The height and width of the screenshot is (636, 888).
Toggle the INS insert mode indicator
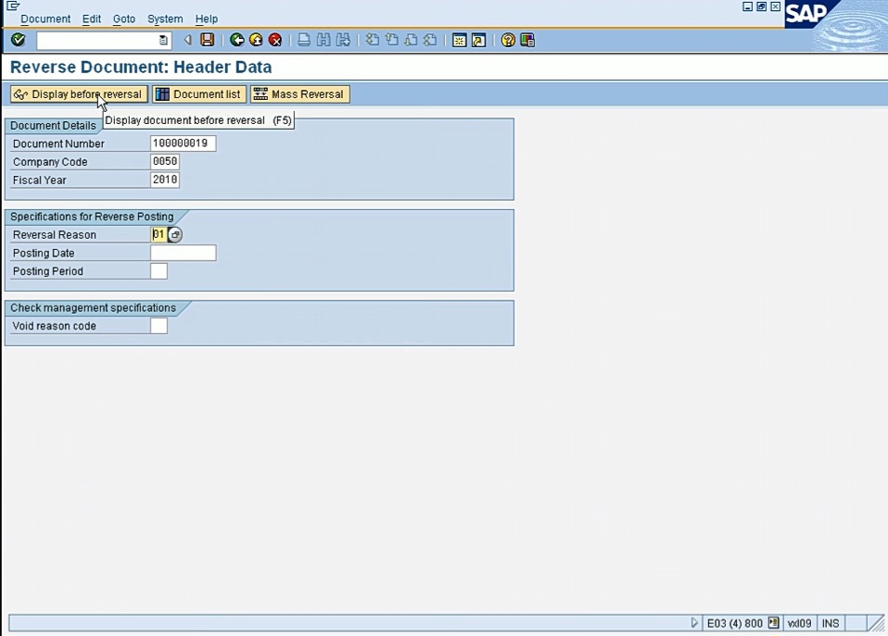pos(831,623)
